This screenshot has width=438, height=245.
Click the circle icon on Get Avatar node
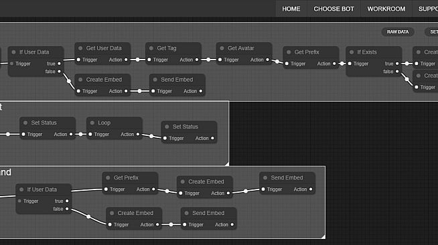pyautogui.click(x=222, y=48)
